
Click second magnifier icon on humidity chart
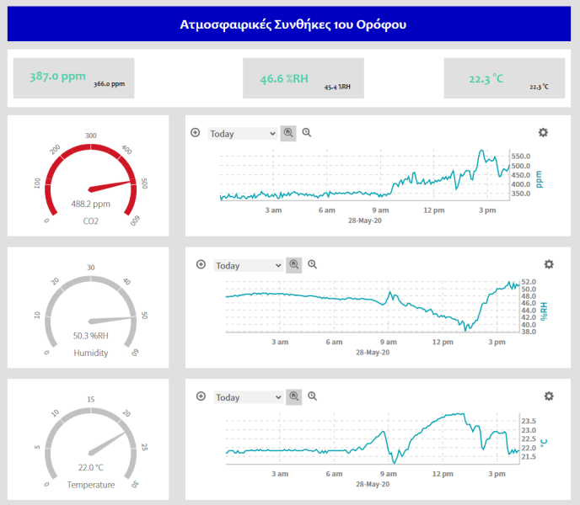[313, 264]
